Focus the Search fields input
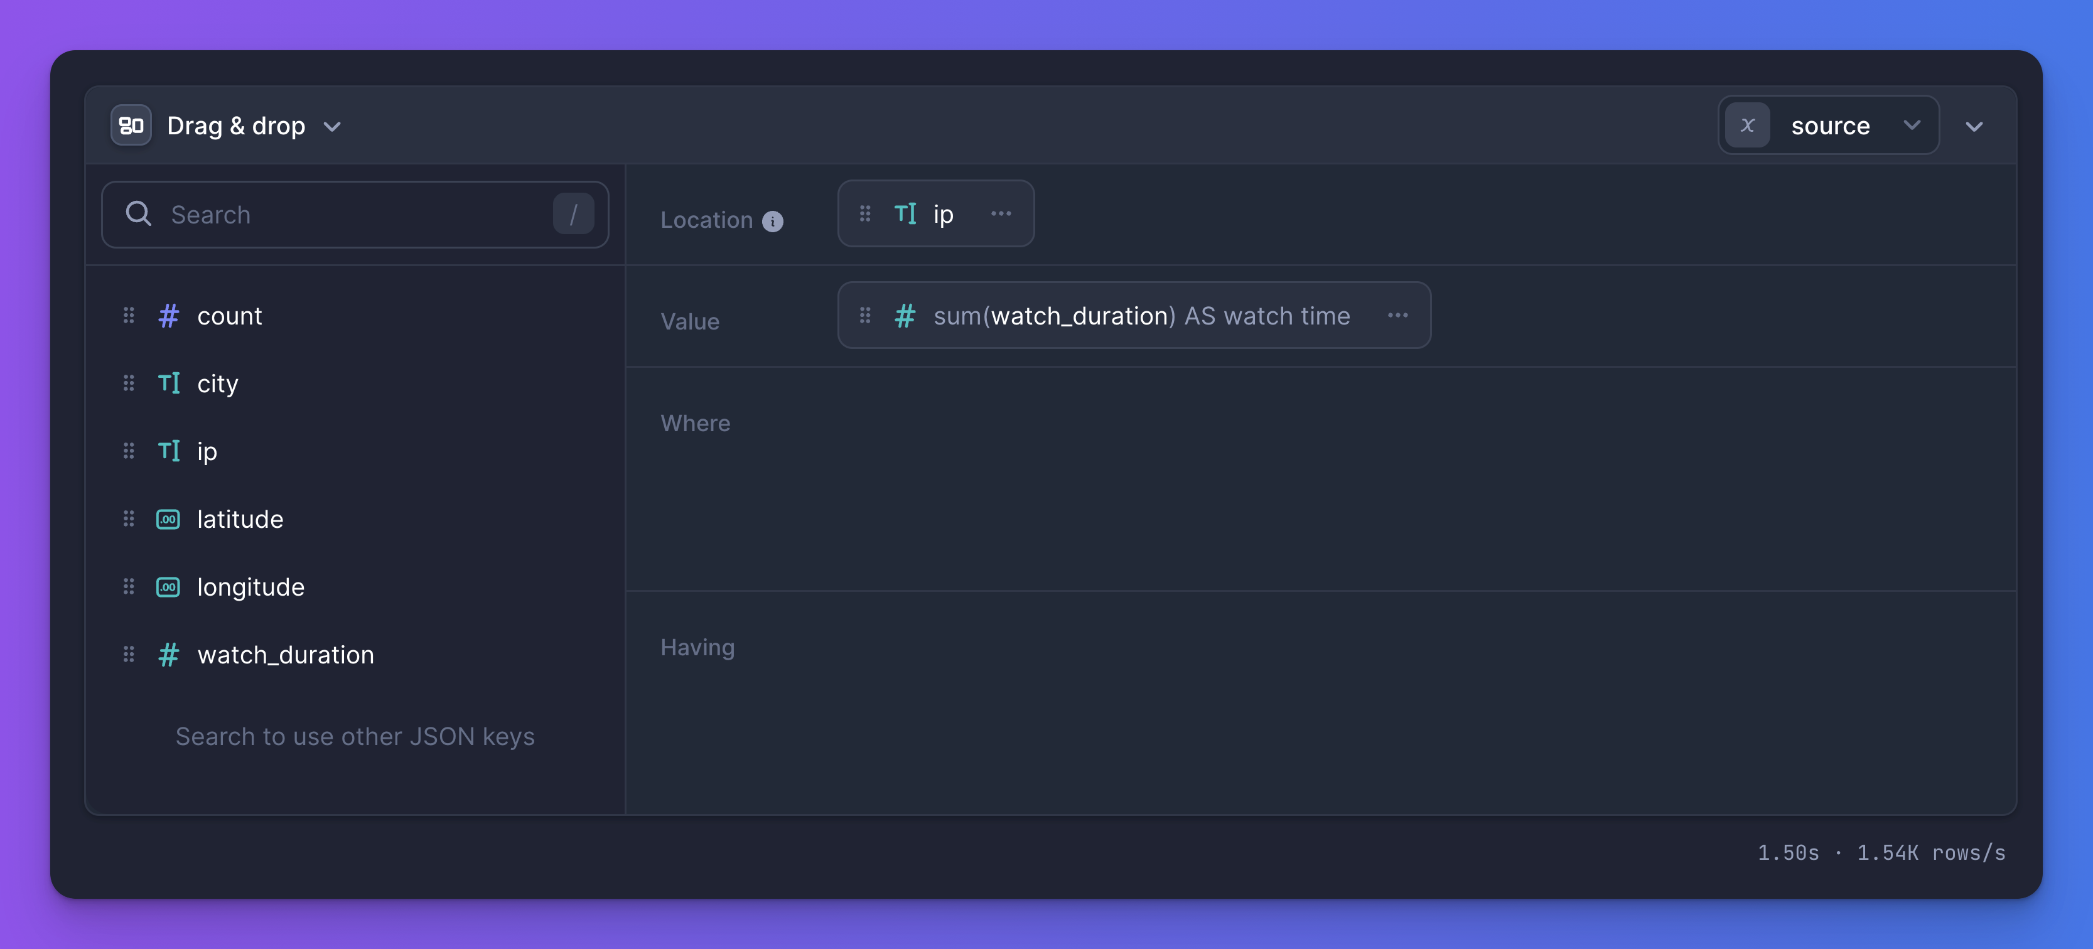The height and width of the screenshot is (949, 2093). point(350,215)
